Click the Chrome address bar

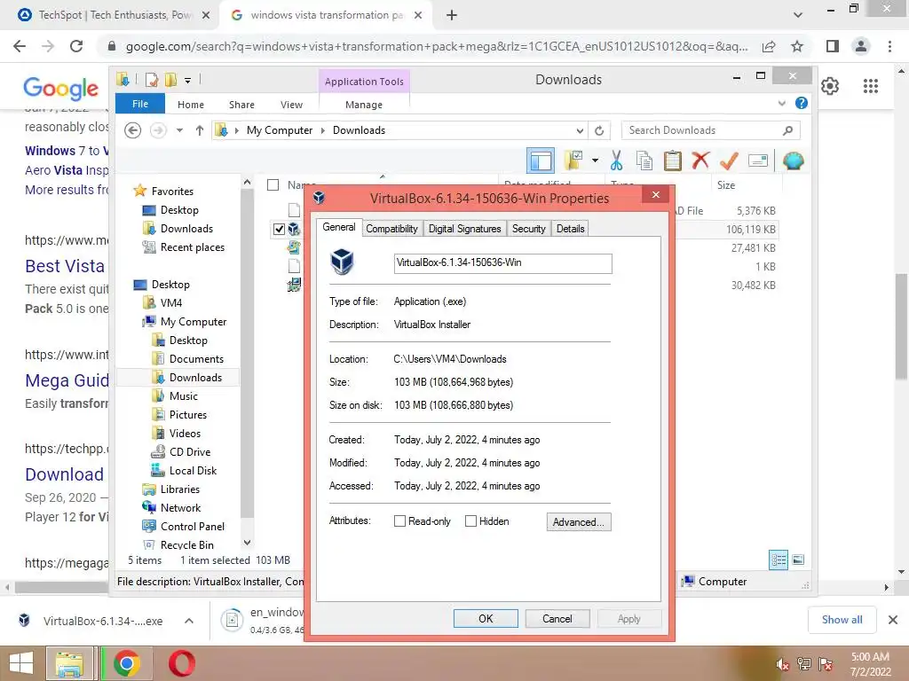(436, 46)
